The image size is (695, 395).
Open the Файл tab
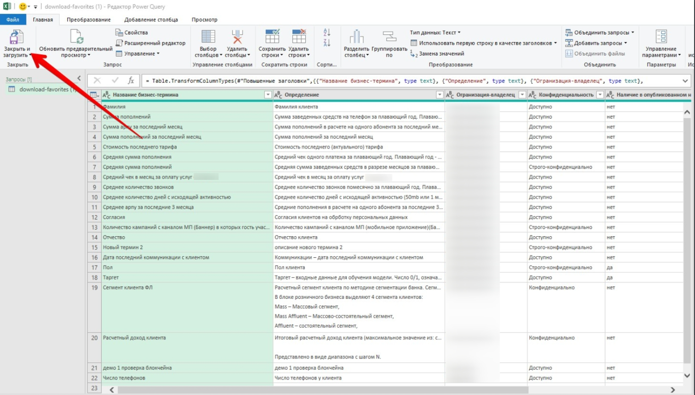tap(13, 20)
